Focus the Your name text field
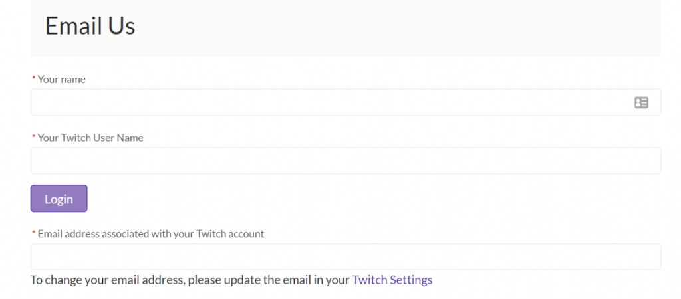 coord(326,102)
